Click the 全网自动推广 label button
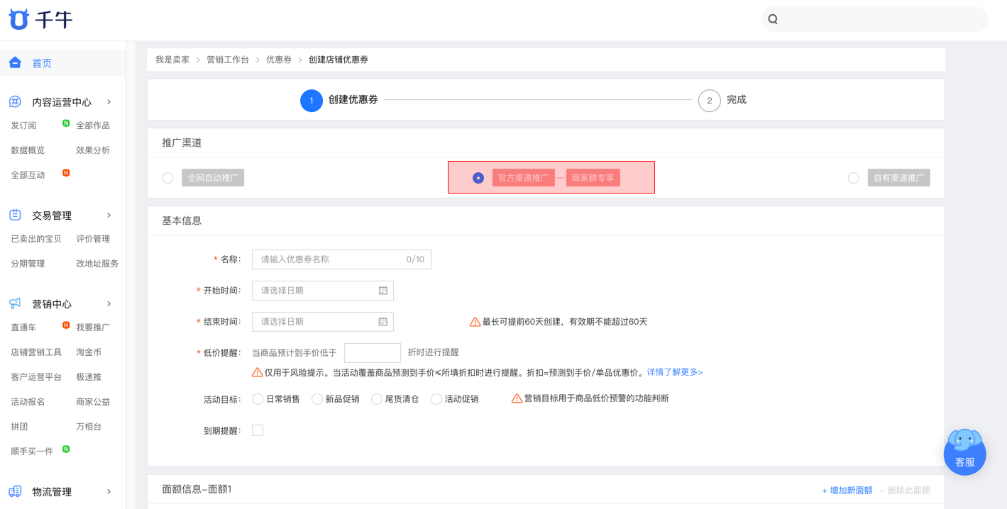The height and width of the screenshot is (509, 1007). (213, 178)
